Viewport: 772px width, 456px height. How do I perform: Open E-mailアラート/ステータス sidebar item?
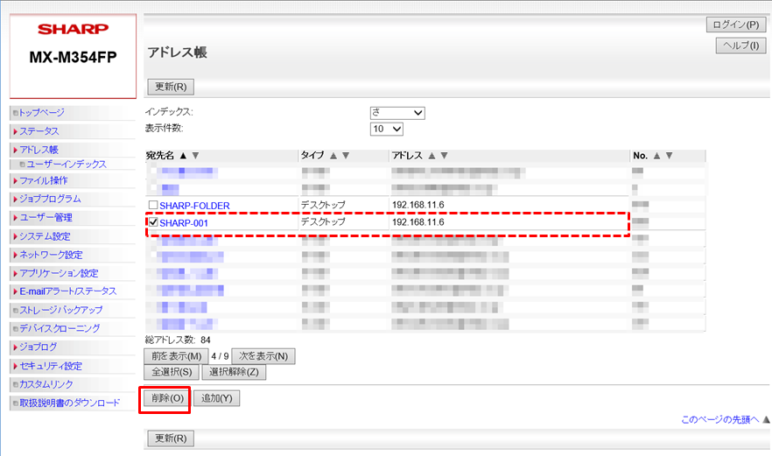[x=68, y=291]
